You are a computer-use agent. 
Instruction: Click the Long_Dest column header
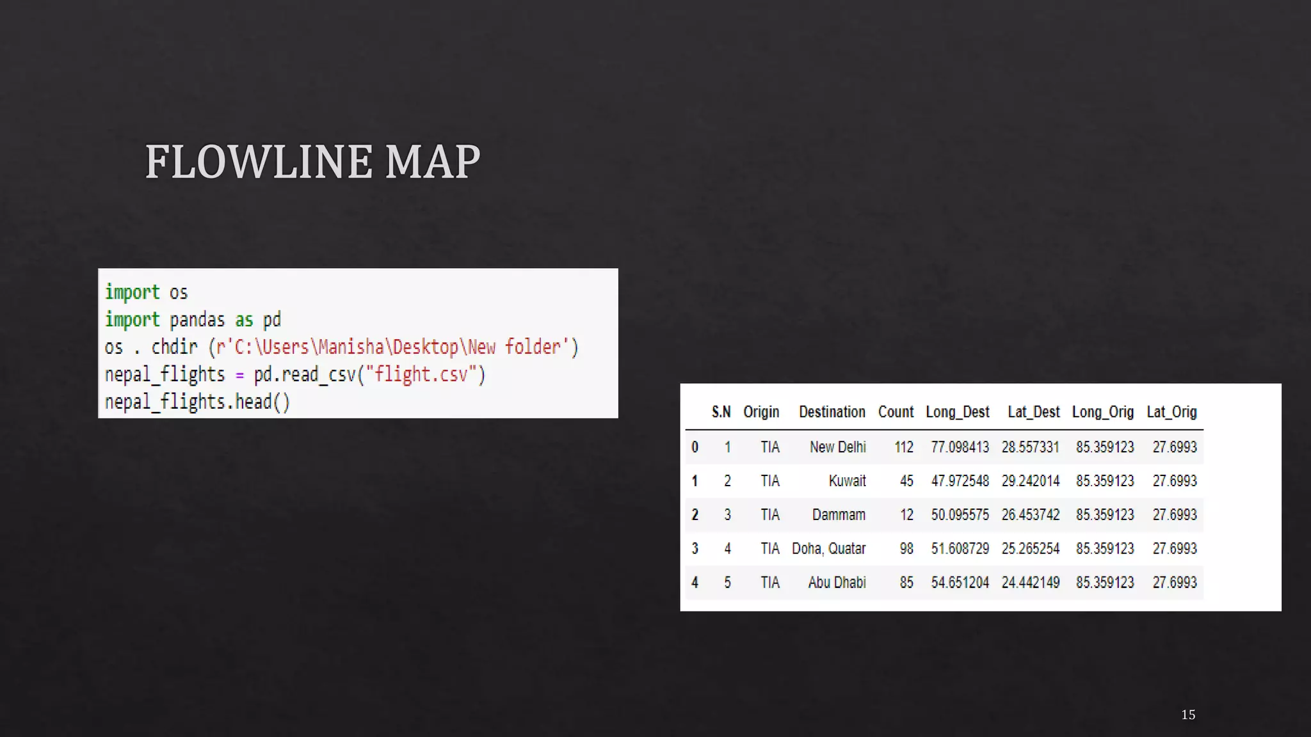coord(957,412)
